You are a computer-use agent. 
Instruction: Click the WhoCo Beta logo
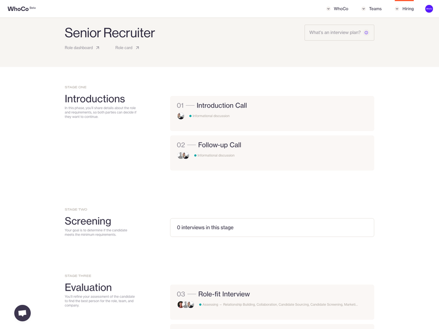pos(21,9)
